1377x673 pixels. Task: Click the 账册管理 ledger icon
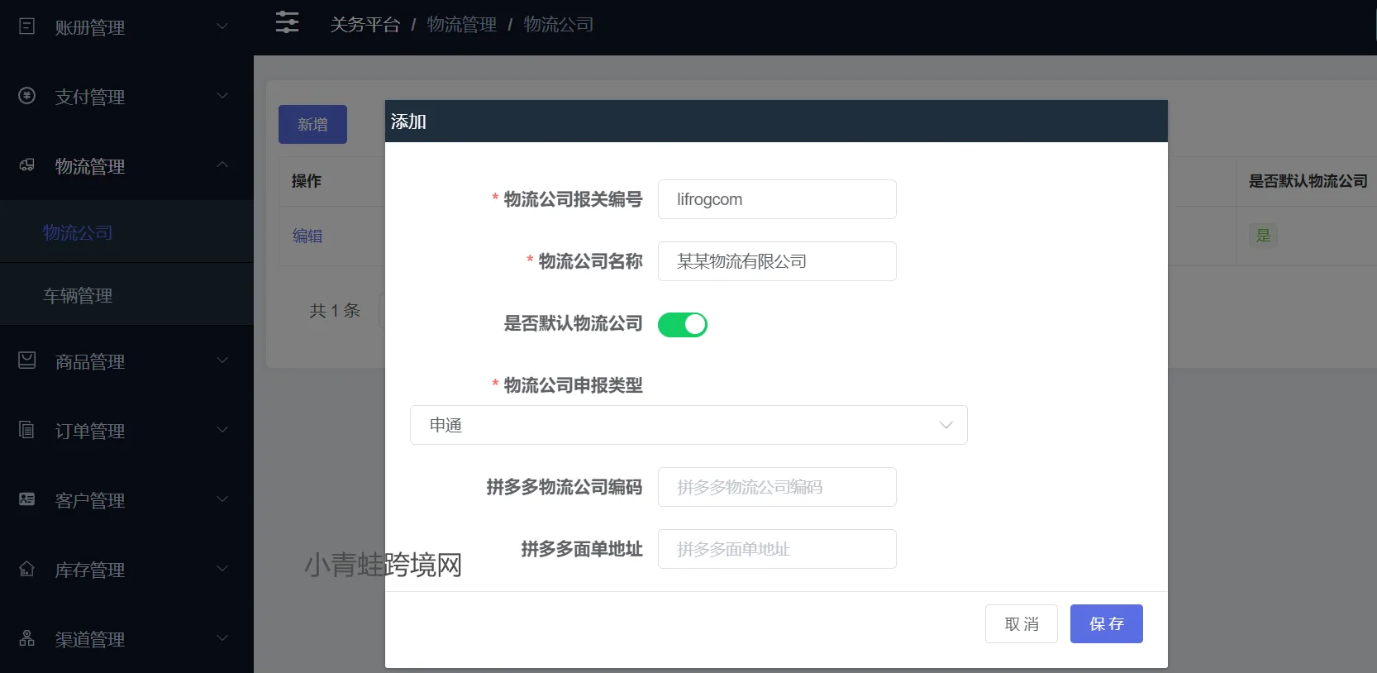(26, 26)
